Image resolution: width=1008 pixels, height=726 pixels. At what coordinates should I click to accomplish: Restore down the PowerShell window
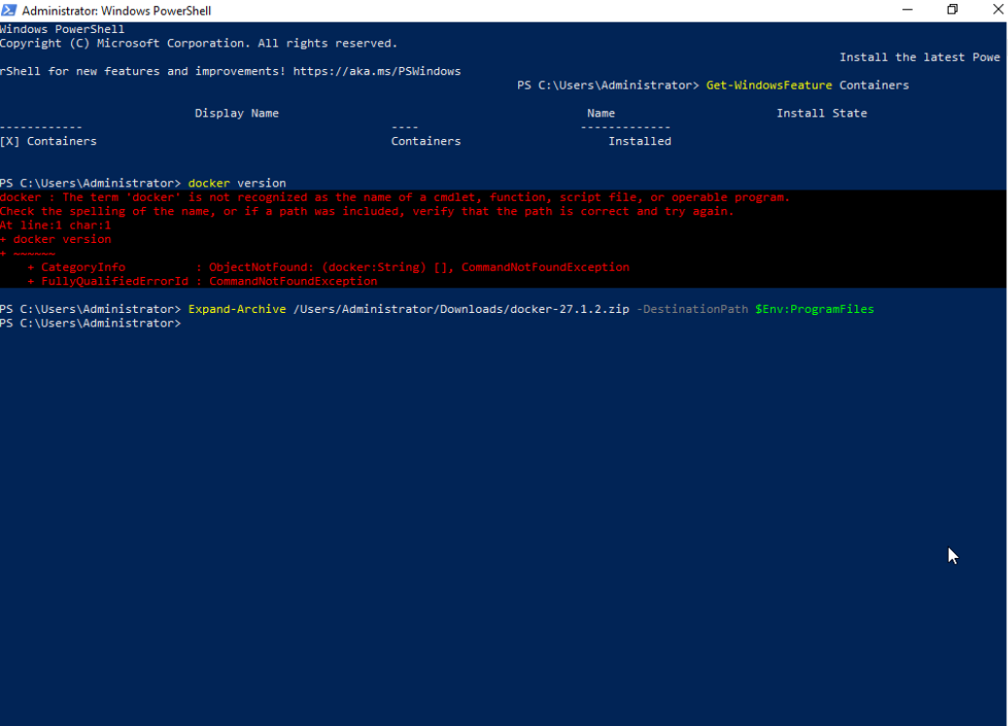(x=952, y=10)
